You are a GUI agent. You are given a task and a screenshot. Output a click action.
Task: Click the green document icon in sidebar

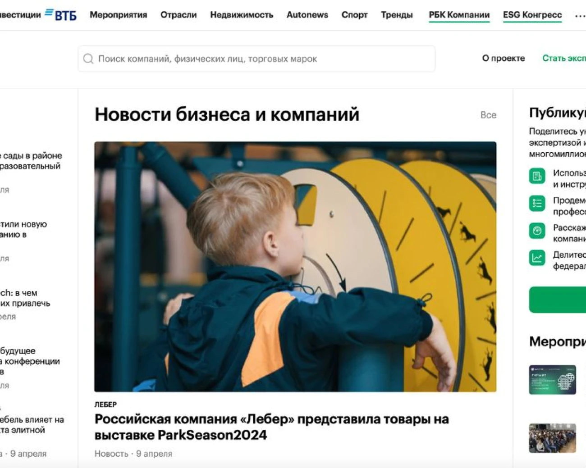pyautogui.click(x=537, y=176)
